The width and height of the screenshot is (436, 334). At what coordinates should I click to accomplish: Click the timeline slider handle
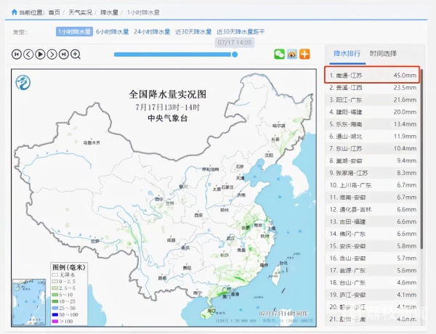pyautogui.click(x=235, y=54)
